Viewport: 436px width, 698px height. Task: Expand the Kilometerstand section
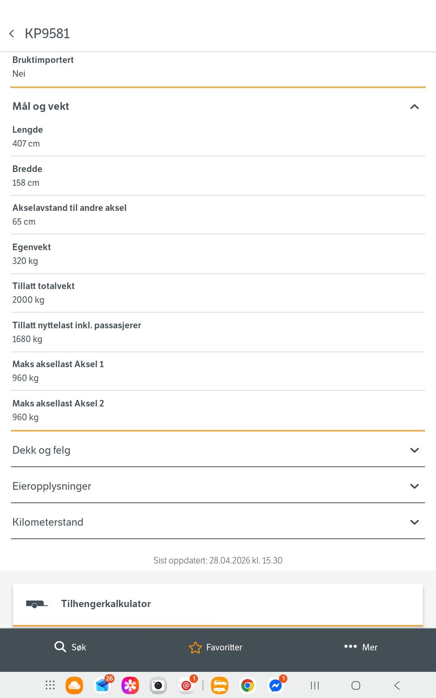point(218,522)
